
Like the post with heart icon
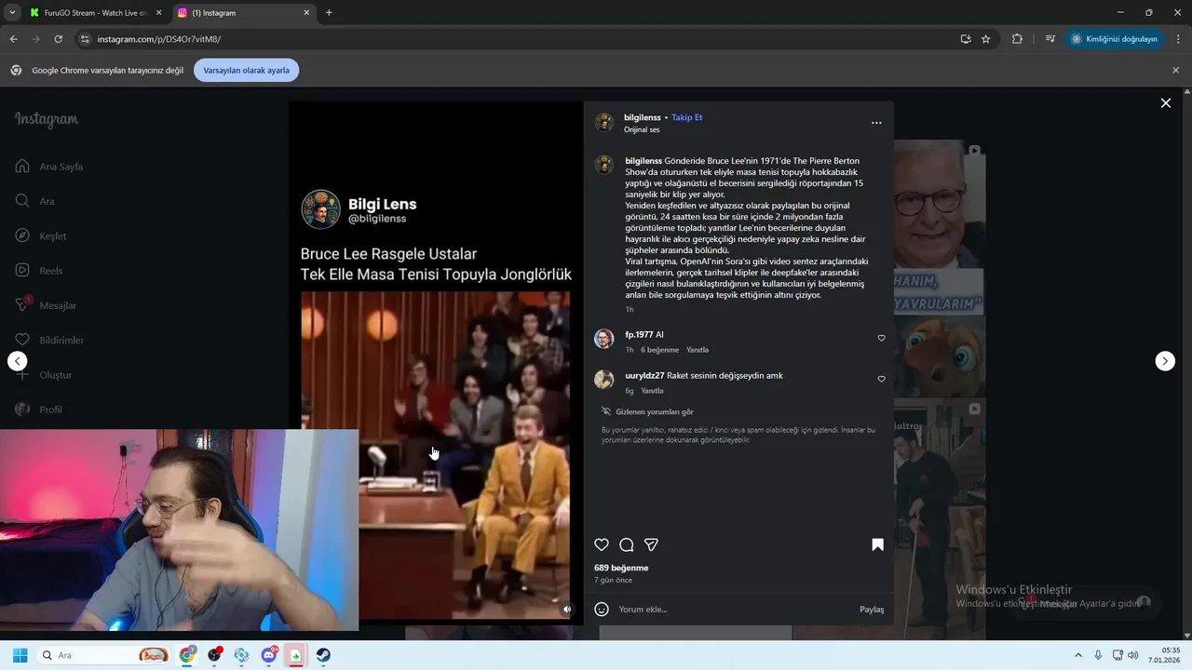point(602,544)
